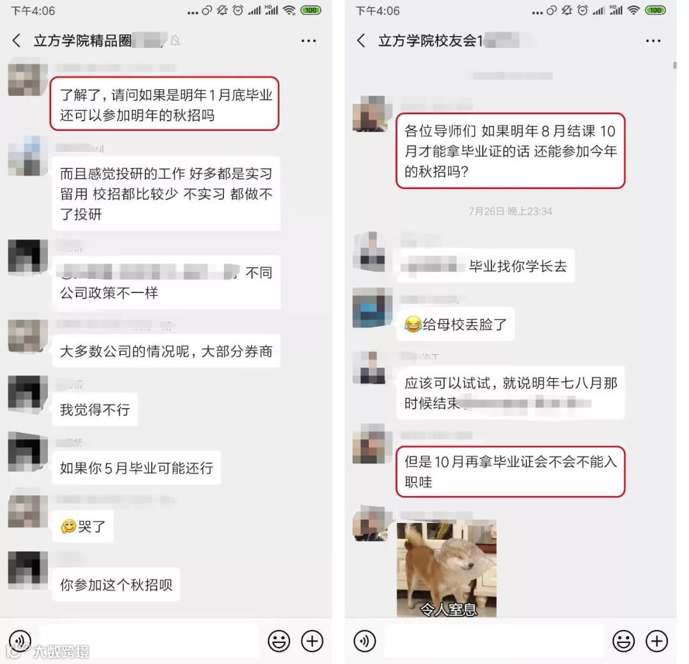Tap the 你参加这个秋招呗 message bubble
Viewport: 689px width, 664px height.
pyautogui.click(x=116, y=584)
